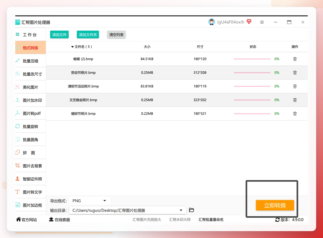Click the 工作台 grid icon
323x238 pixels.
point(17,34)
